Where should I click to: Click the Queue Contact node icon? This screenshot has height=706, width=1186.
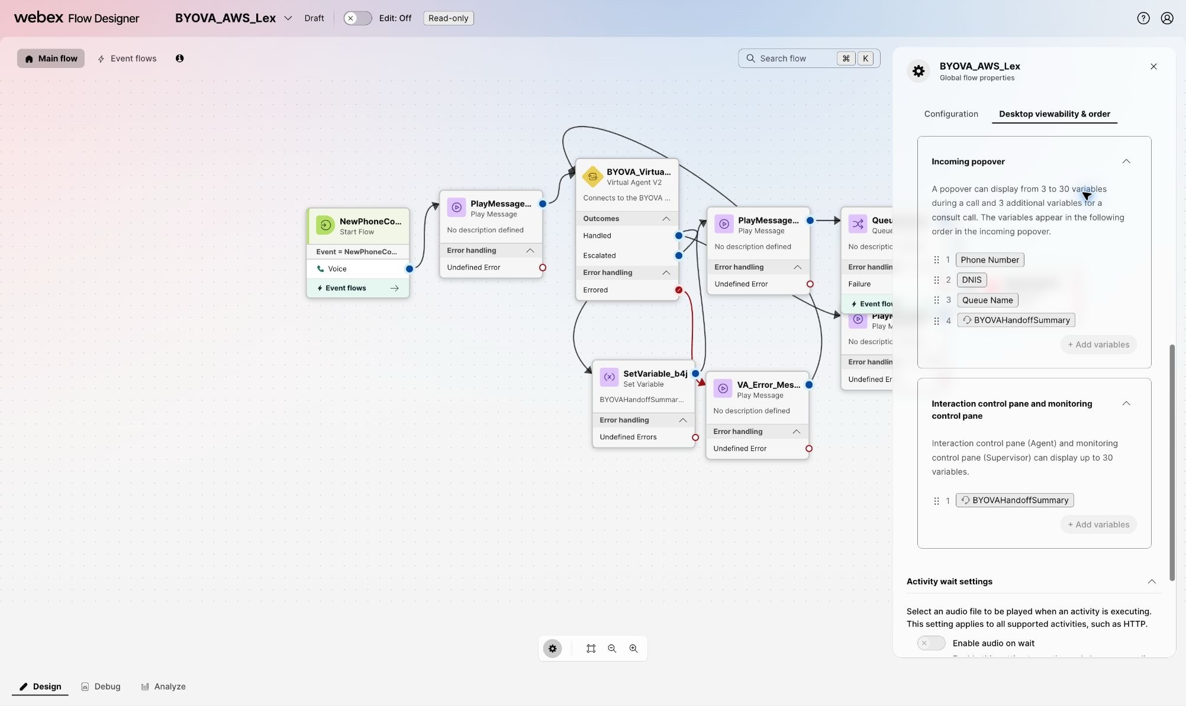[x=858, y=224]
